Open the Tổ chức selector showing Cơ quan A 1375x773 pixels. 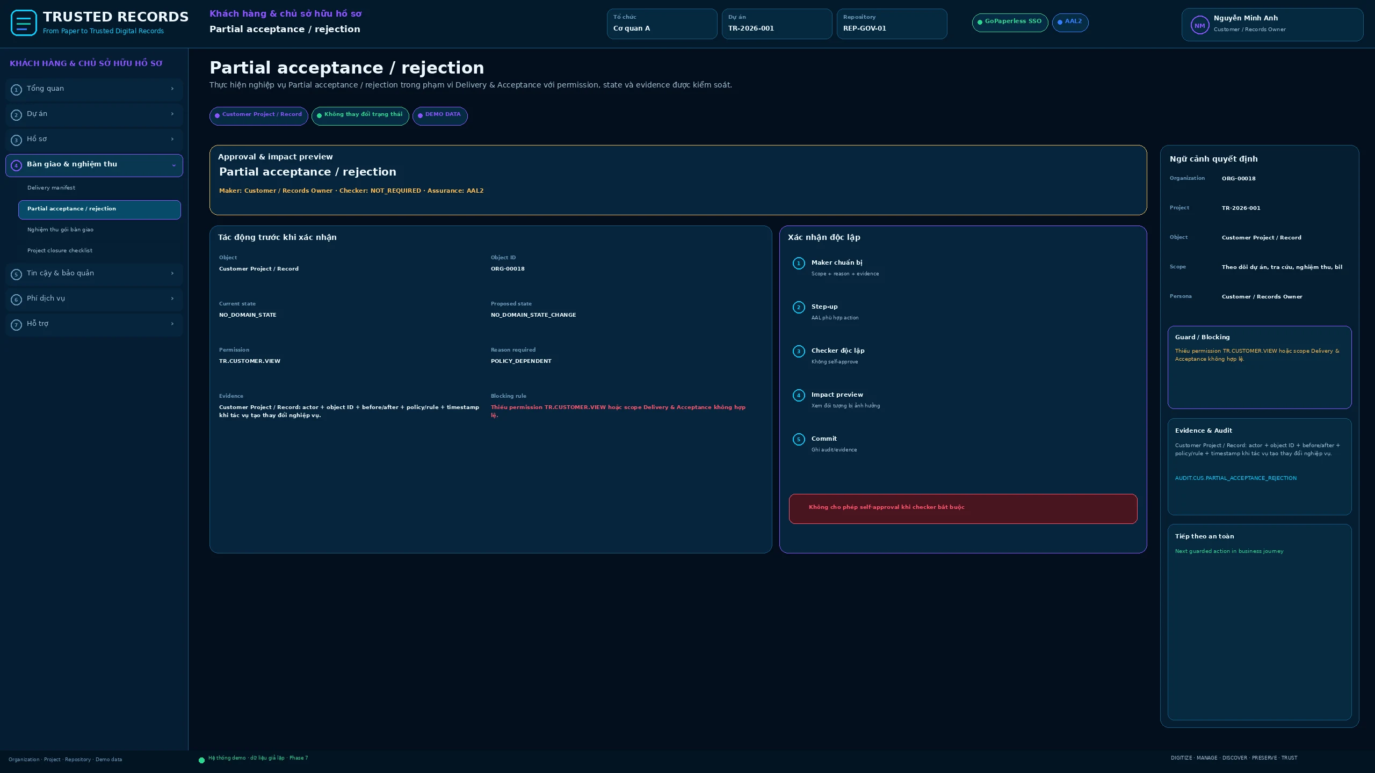pos(662,24)
